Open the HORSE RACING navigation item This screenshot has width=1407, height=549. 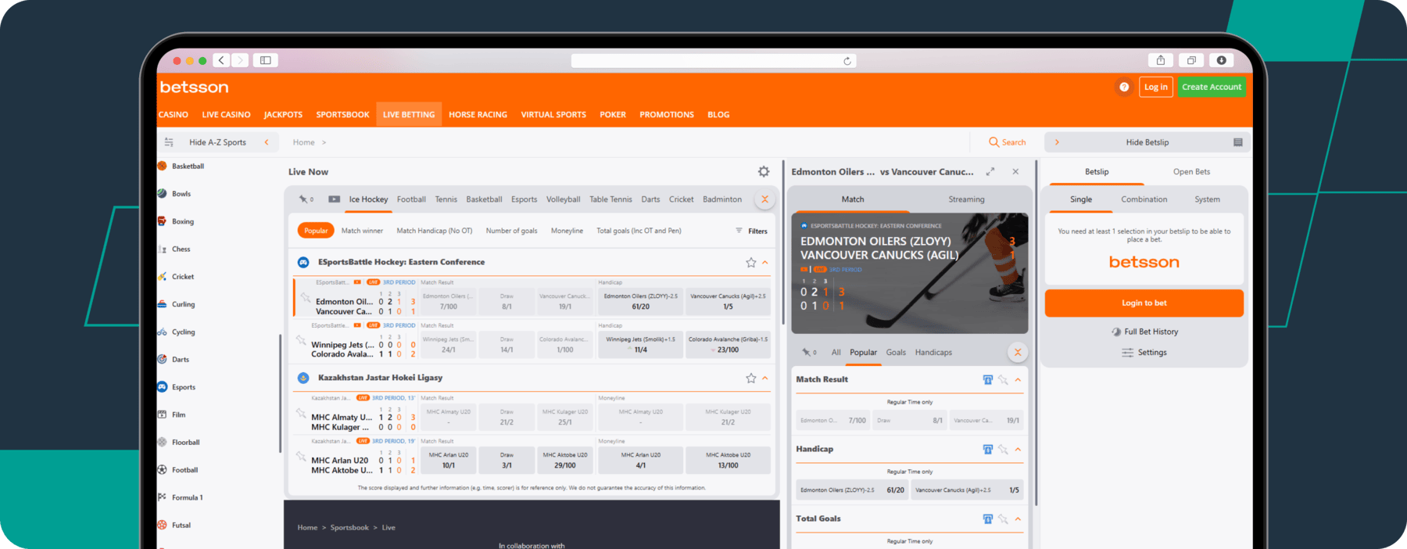pyautogui.click(x=478, y=114)
